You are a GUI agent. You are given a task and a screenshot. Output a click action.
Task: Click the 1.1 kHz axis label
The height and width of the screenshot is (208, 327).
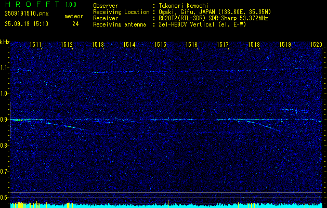5,68
